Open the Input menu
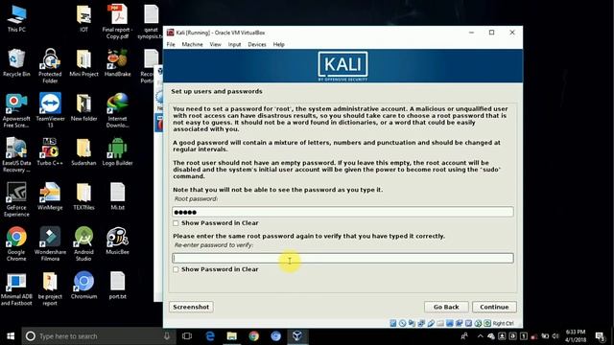Image resolution: width=614 pixels, height=345 pixels. [x=234, y=45]
